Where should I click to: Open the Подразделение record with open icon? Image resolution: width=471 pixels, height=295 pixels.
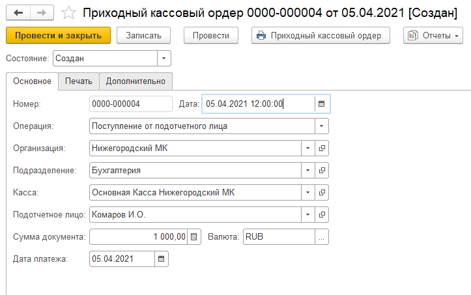click(322, 171)
